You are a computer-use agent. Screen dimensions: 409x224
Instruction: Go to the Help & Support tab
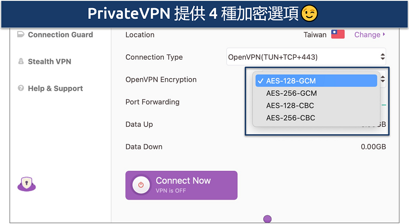[55, 88]
